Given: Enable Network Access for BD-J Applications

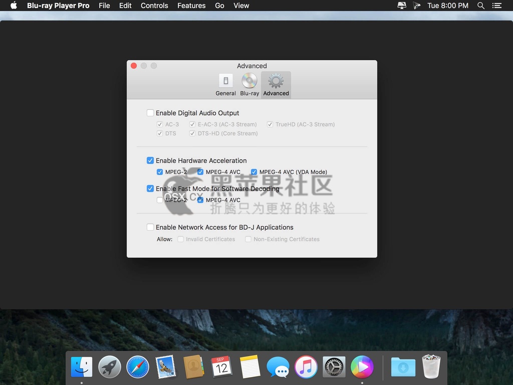Looking at the screenshot, I should (x=150, y=227).
